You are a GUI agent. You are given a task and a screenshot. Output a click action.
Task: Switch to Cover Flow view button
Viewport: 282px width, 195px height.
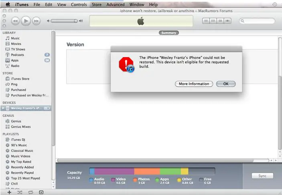[227, 21]
